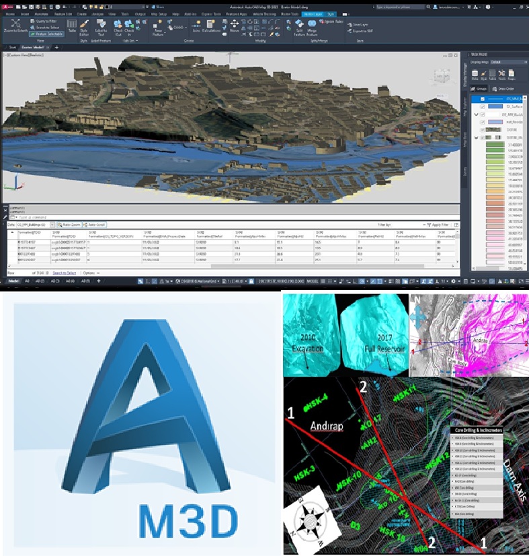
Task: Click the search keyword box in title bar
Action: click(x=400, y=7)
